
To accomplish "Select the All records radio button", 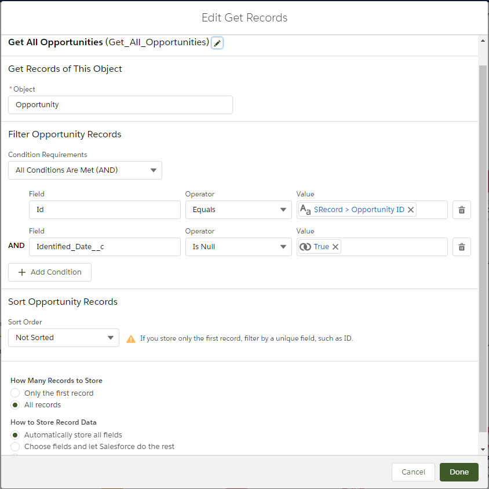I will pyautogui.click(x=16, y=405).
